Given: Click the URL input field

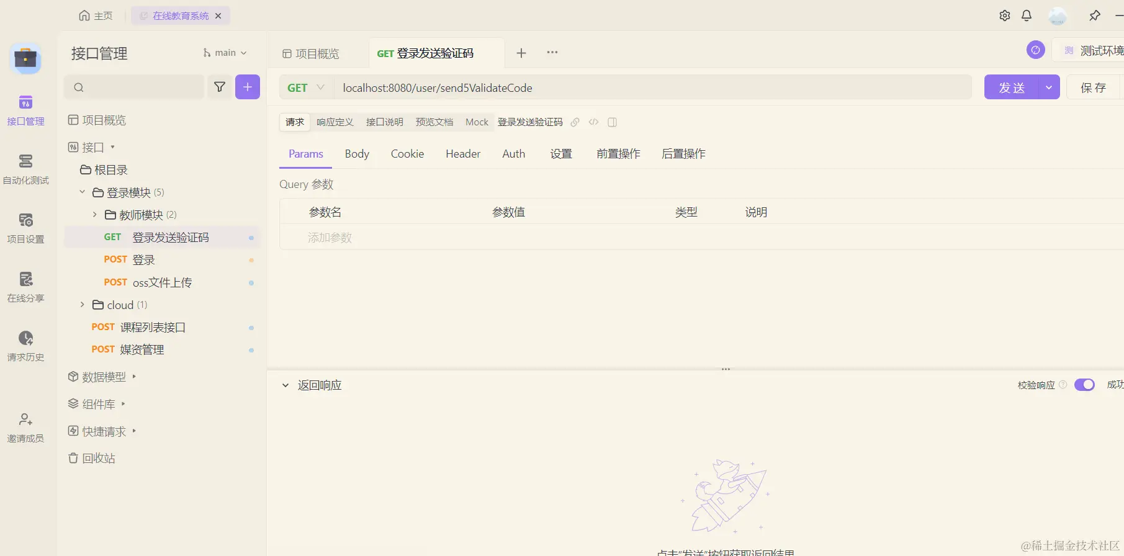Looking at the screenshot, I should coord(653,88).
